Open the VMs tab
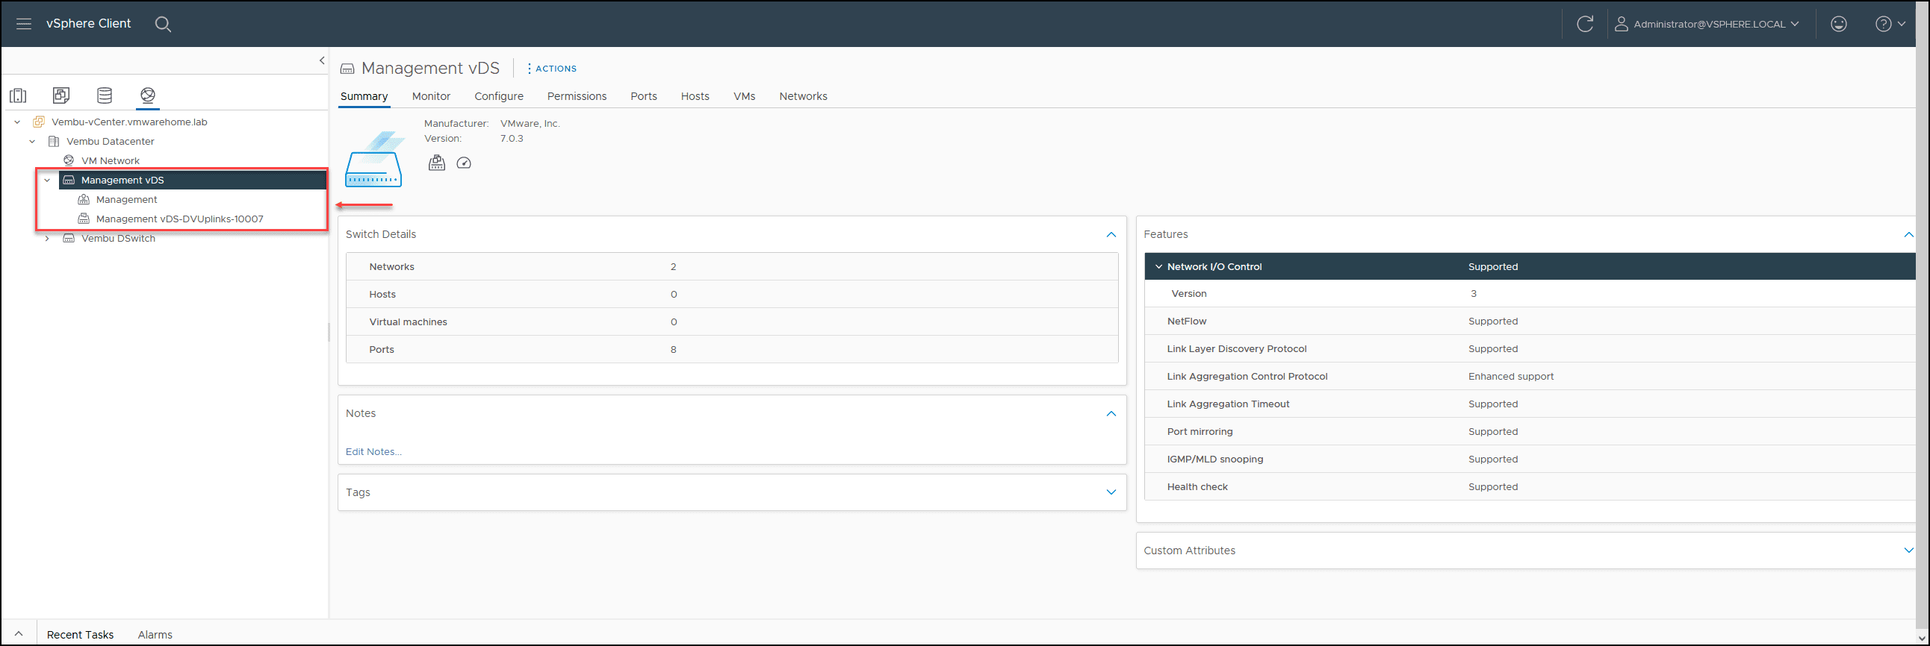 [745, 96]
